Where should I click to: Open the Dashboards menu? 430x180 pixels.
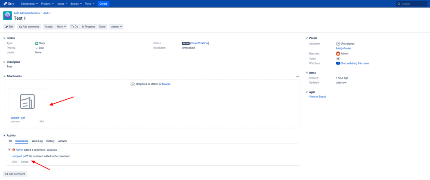click(30, 4)
